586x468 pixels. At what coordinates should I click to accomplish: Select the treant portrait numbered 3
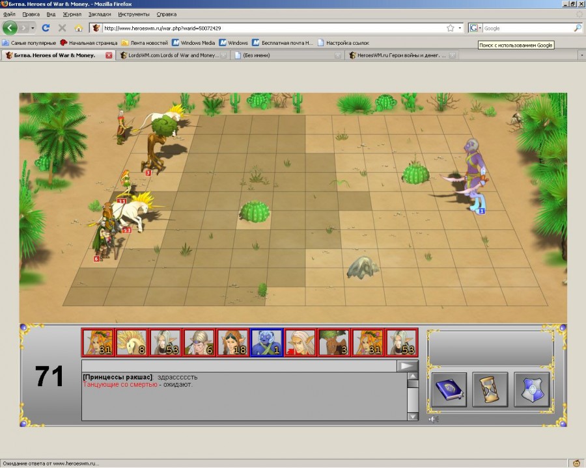pyautogui.click(x=334, y=343)
